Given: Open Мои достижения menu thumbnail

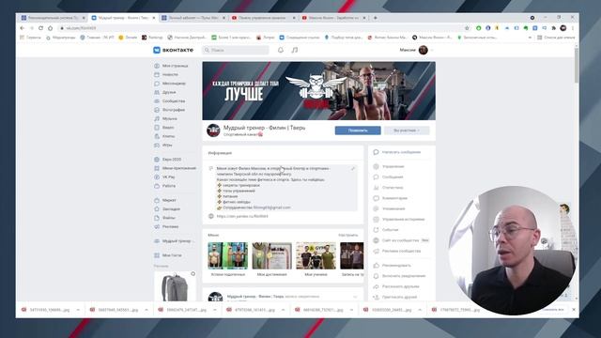Looking at the screenshot, I should (271, 259).
